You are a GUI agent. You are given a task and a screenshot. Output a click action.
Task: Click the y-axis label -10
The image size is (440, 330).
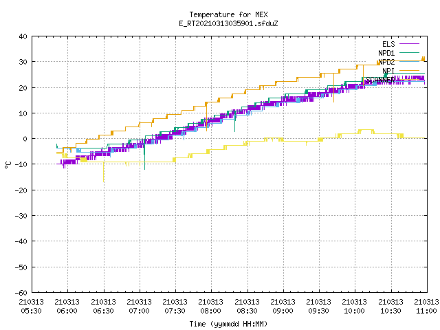click(x=21, y=164)
